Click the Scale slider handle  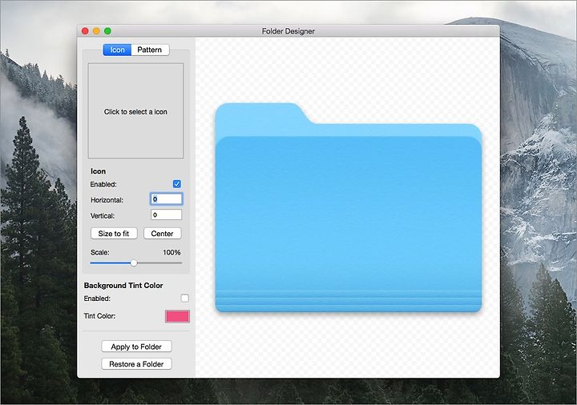click(x=134, y=263)
